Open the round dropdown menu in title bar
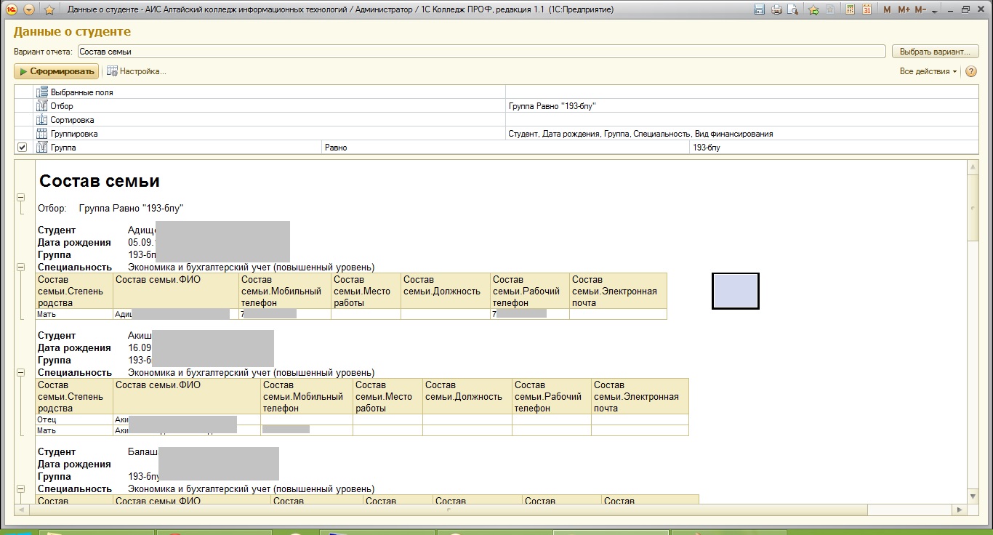 coord(29,9)
